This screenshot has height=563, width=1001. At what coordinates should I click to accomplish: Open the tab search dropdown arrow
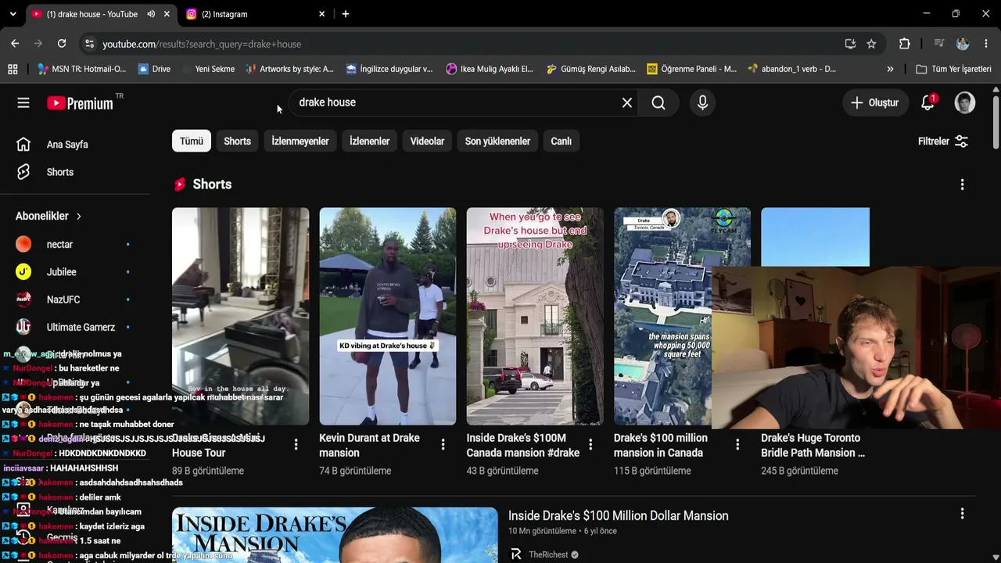(x=13, y=14)
